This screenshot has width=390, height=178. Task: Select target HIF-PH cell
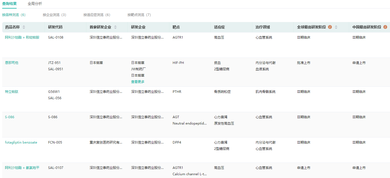click(178, 63)
